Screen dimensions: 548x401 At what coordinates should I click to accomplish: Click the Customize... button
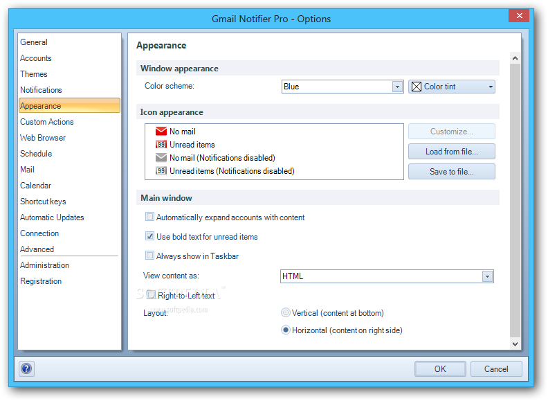452,132
